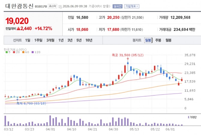Click the stock code 010170
Image resolution: width=201 pixels, height=136 pixels.
41,6
